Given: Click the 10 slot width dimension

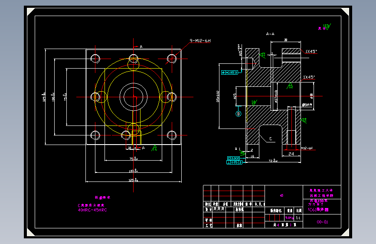Looking at the screenshot, I should click(x=130, y=148).
